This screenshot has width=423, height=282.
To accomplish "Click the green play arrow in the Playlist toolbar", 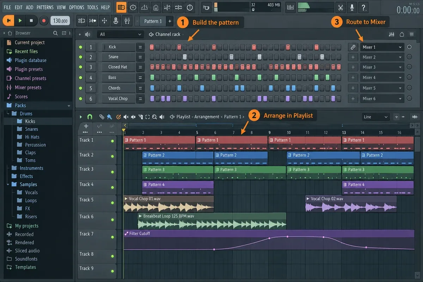I will coord(81,117).
